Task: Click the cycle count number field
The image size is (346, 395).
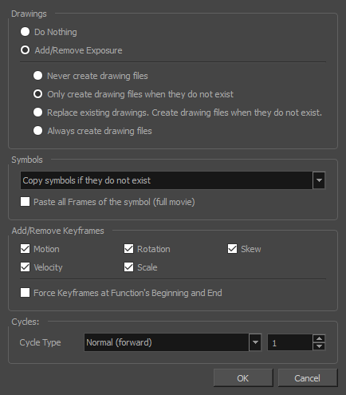Action: click(x=290, y=342)
